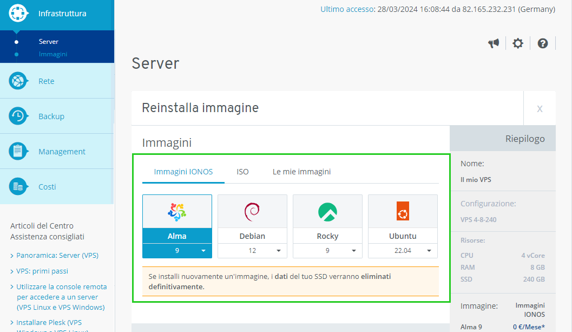This screenshot has width=572, height=332.
Task: Close the Reinstalla immagine panel
Action: (540, 108)
